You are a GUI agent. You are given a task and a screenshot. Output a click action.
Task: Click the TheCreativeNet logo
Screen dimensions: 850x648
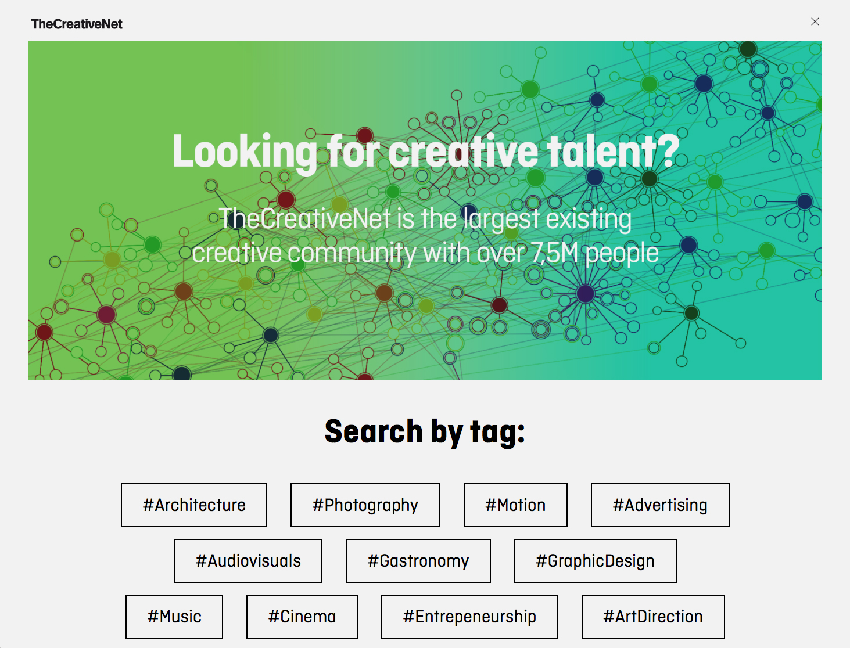(x=77, y=24)
